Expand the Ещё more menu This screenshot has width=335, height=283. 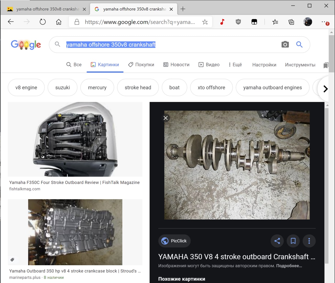[x=235, y=65]
